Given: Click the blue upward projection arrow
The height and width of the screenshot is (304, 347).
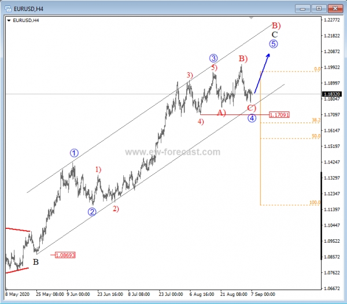Looking at the screenshot, I should coord(262,73).
